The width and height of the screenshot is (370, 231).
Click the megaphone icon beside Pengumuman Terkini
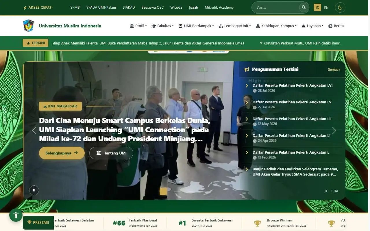click(x=247, y=69)
